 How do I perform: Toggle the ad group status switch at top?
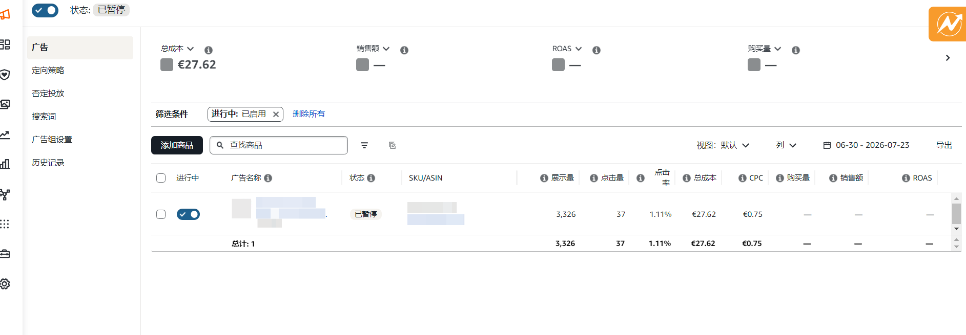click(45, 10)
